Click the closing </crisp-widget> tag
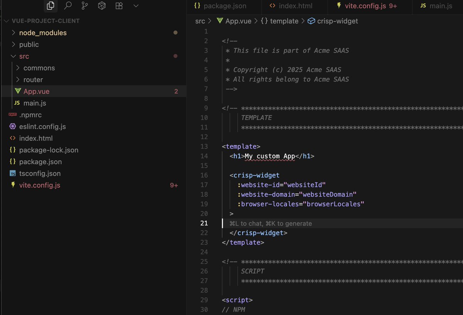Viewport: 463px width, 315px height. tap(259, 233)
